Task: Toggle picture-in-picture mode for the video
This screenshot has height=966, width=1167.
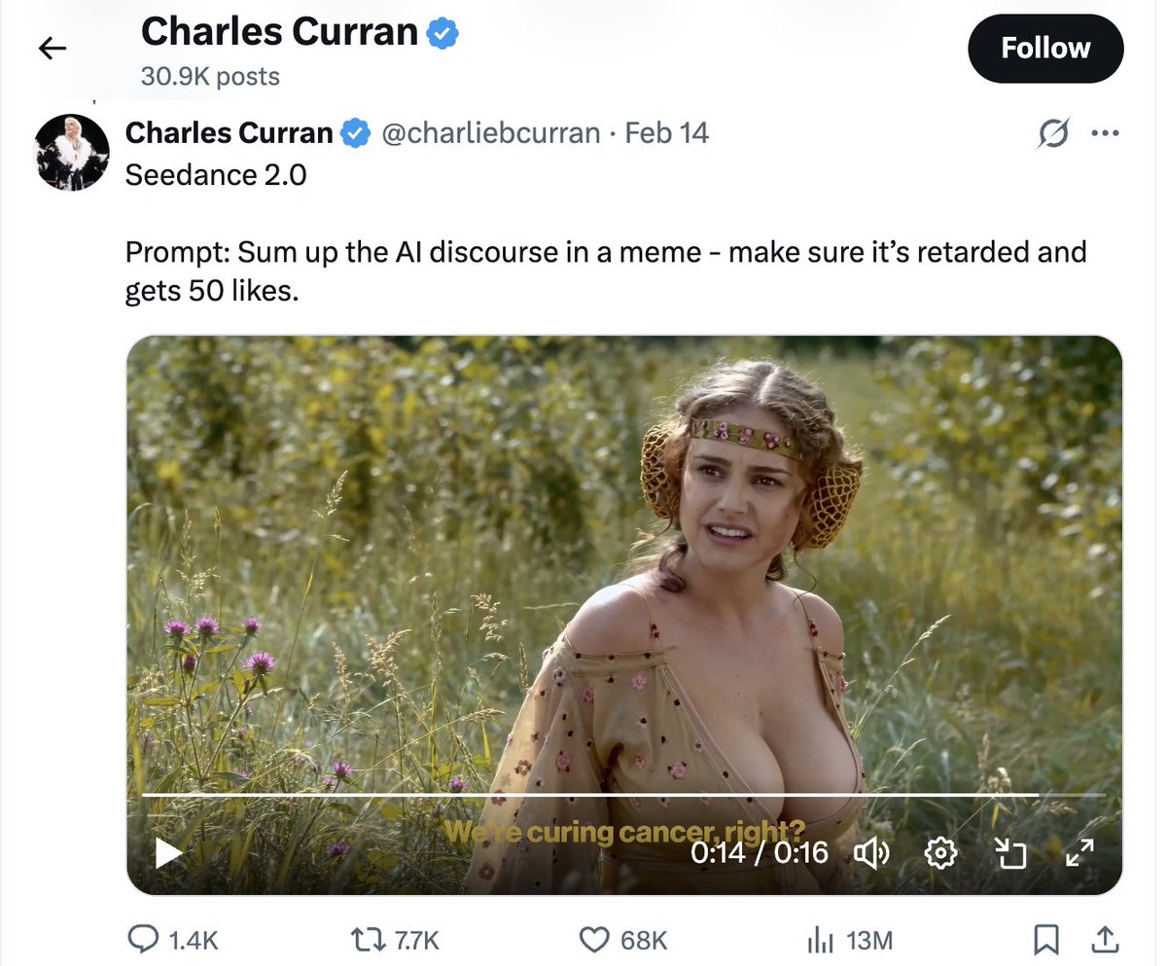Action: coord(1010,853)
